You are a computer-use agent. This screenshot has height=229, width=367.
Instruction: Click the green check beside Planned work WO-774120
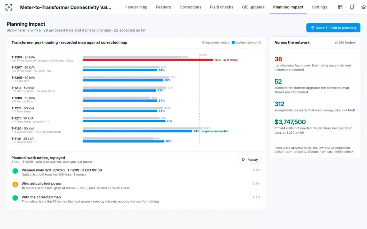click(x=15, y=171)
